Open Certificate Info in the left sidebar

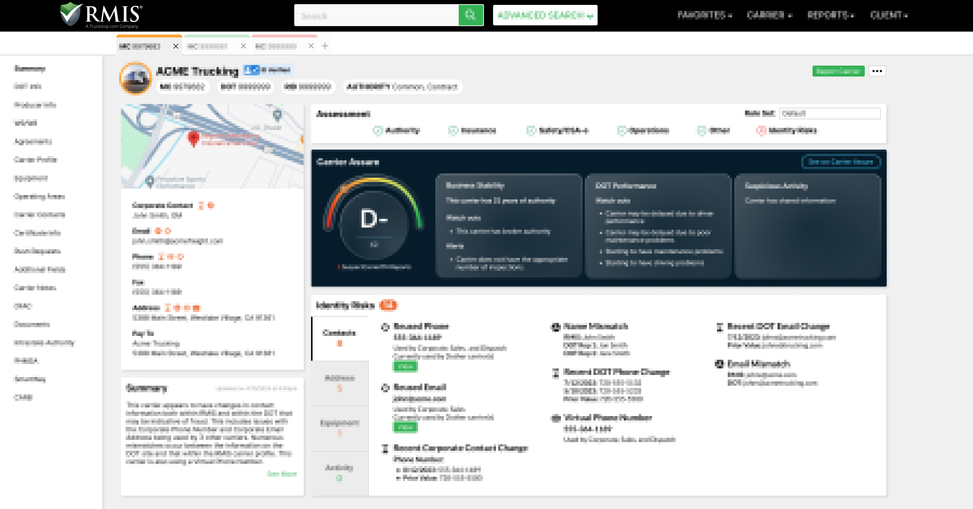click(x=37, y=233)
